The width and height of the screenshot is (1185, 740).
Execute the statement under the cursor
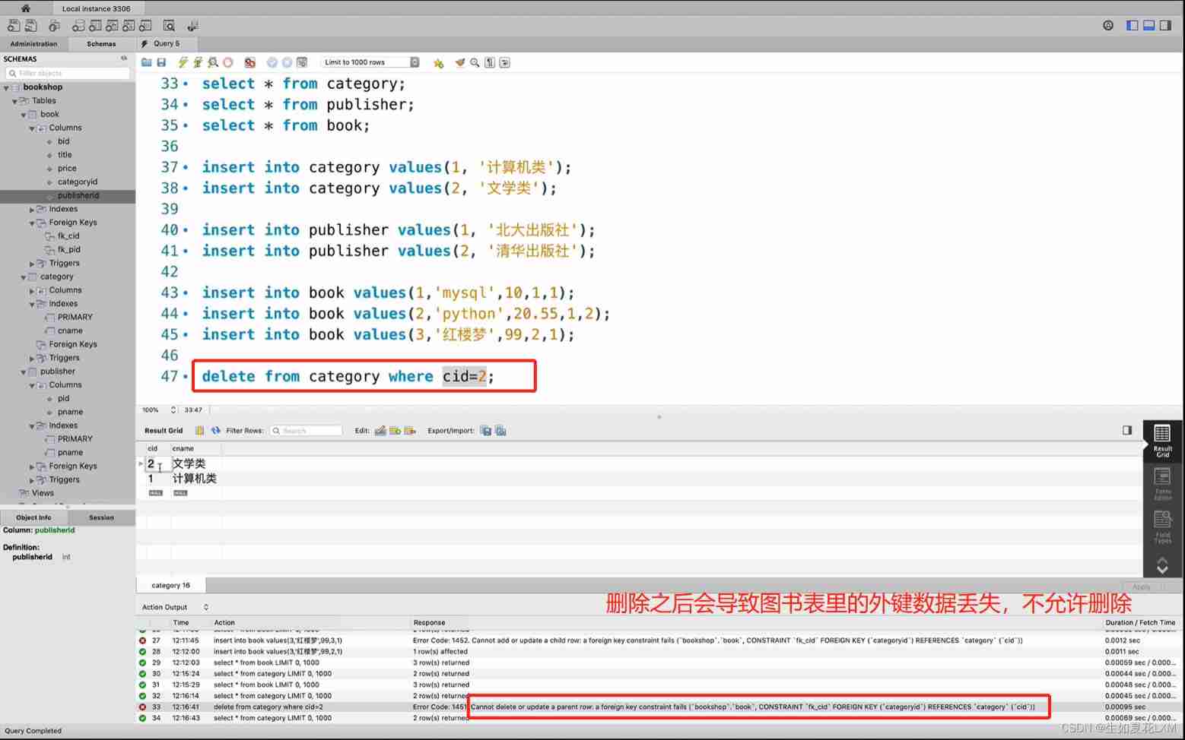pyautogui.click(x=198, y=62)
